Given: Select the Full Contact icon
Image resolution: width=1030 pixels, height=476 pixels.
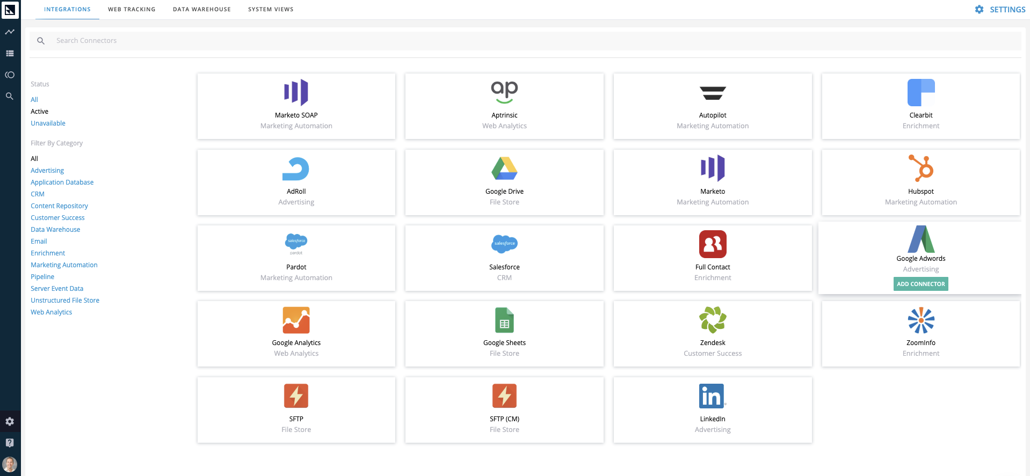Looking at the screenshot, I should [713, 244].
